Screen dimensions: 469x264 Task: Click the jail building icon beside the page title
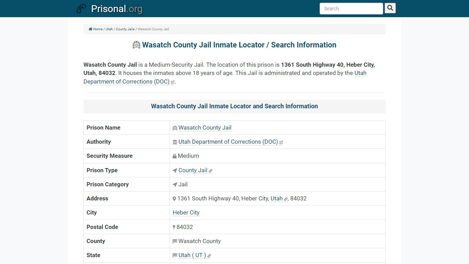[x=136, y=45]
